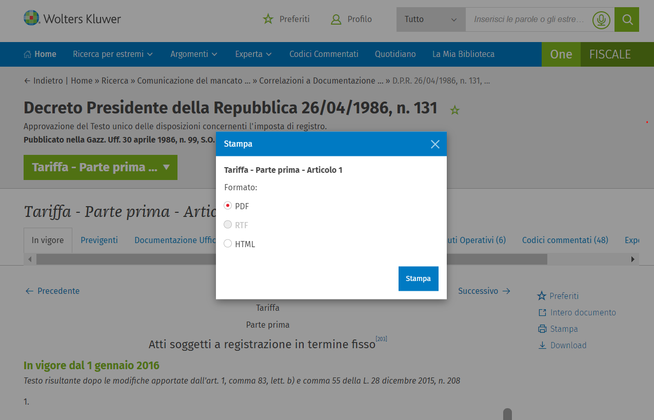Expand the Tariffa - Parte prima dropdown

(x=101, y=168)
